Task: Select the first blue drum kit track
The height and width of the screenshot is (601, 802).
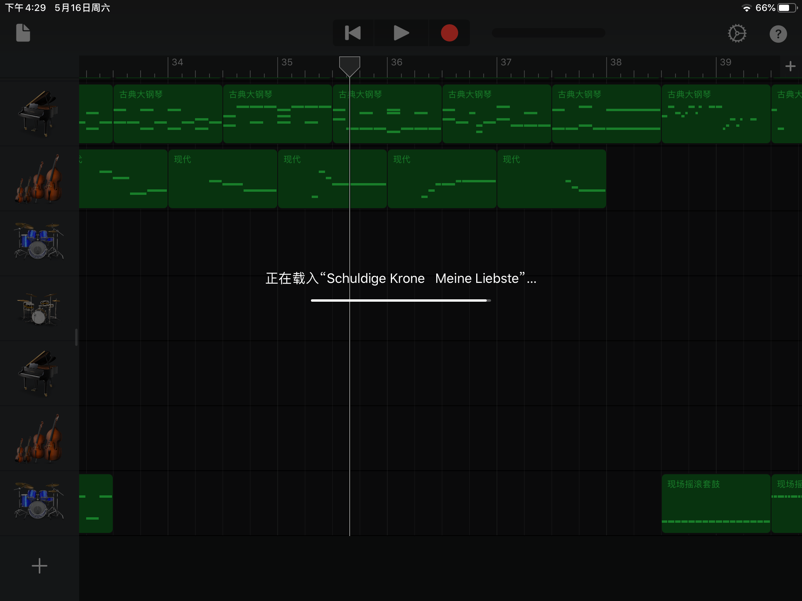Action: click(38, 241)
